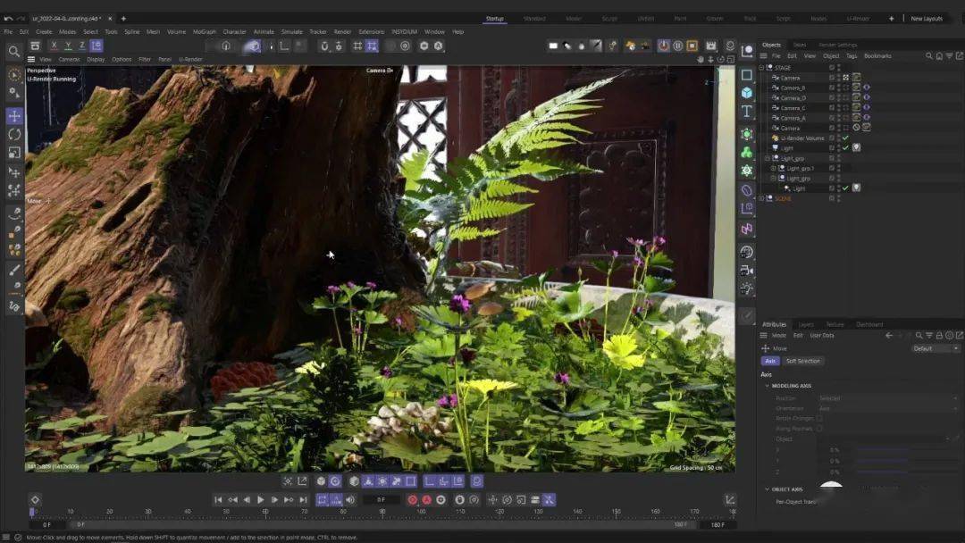Toggle the Y axis lock
Image resolution: width=965 pixels, height=543 pixels.
tap(69, 46)
